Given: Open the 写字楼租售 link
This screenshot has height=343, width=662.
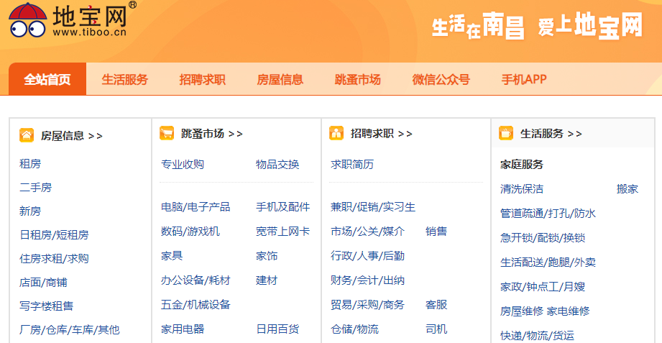Looking at the screenshot, I should point(47,306).
